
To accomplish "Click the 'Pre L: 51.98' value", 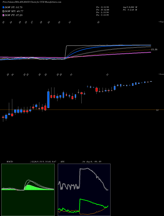I will coord(102,12).
